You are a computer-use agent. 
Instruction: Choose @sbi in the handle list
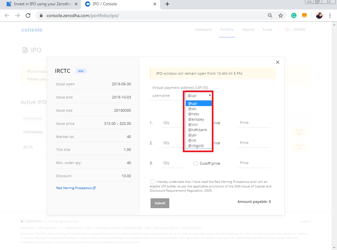pos(199,109)
